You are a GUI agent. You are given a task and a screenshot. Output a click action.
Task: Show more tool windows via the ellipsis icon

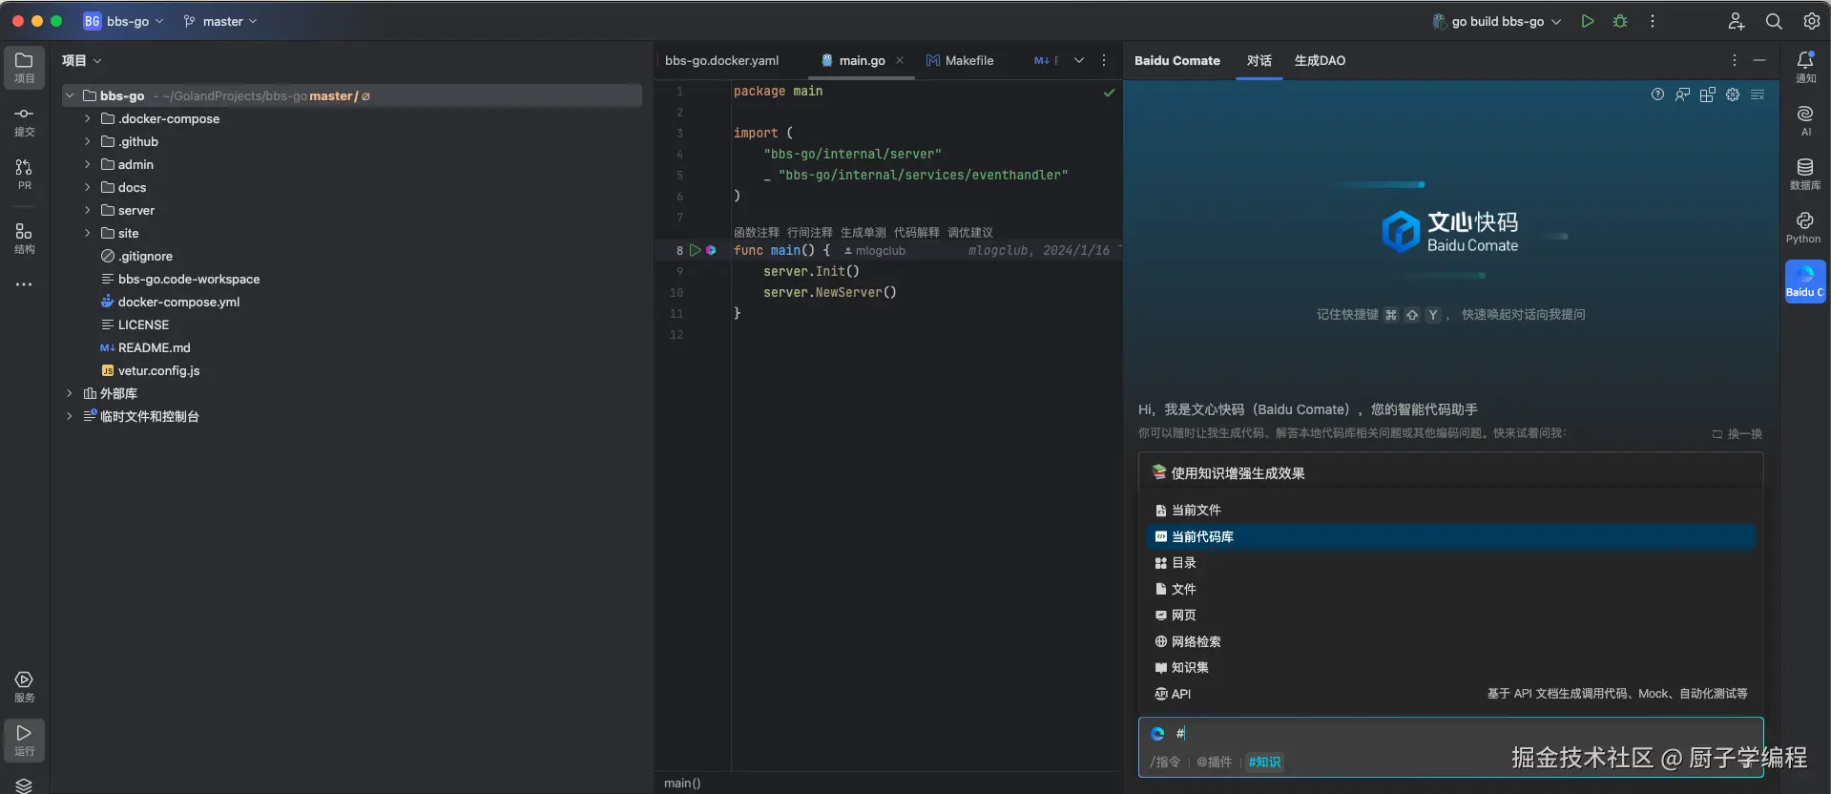coord(24,284)
